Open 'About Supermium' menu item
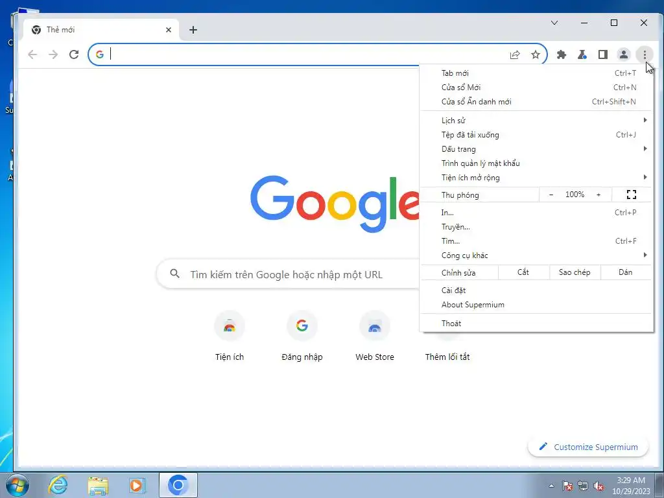 536,305
